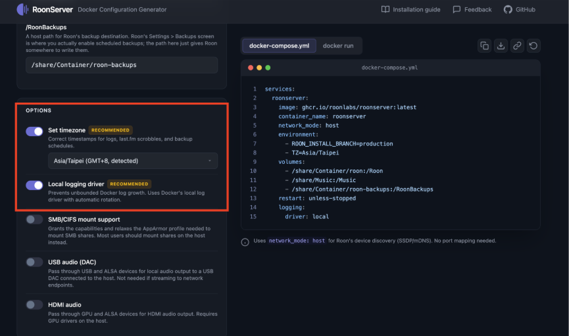The width and height of the screenshot is (569, 336).
Task: Click the 'restart: unless-stopped' code line
Action: click(317, 198)
